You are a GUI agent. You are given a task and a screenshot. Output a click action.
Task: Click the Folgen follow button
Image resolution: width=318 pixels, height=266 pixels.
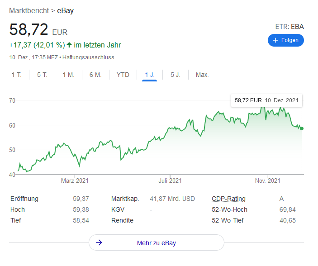pos(286,40)
